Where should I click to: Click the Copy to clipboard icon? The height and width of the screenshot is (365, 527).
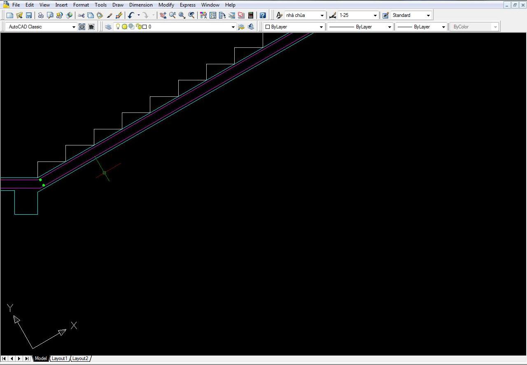[x=91, y=15]
